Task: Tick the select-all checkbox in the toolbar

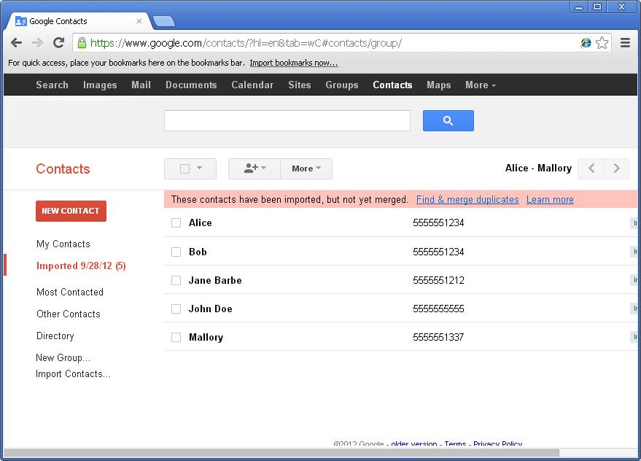Action: [x=184, y=168]
